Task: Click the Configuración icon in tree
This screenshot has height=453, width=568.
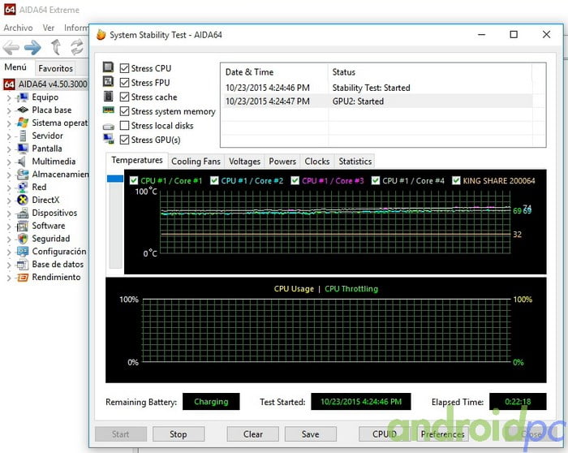Action: 23,252
